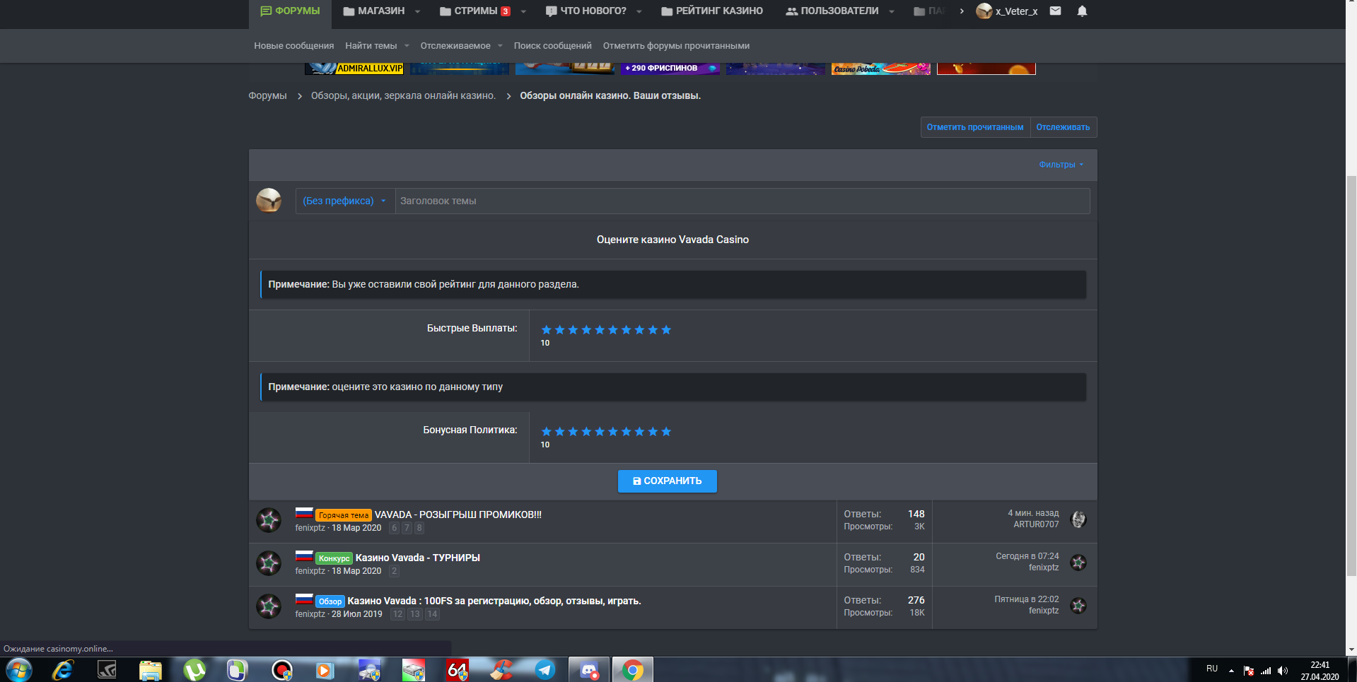Open the +290 ФРИСПИНОВ banner

(x=670, y=69)
